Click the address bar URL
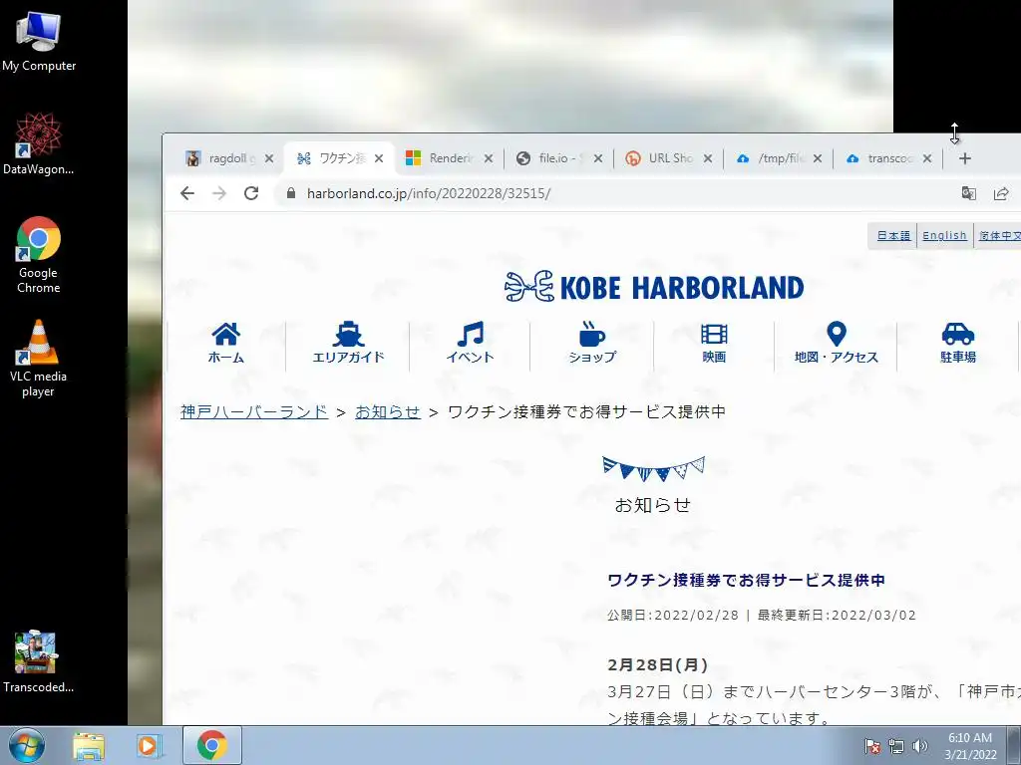The width and height of the screenshot is (1021, 765). 429,193
